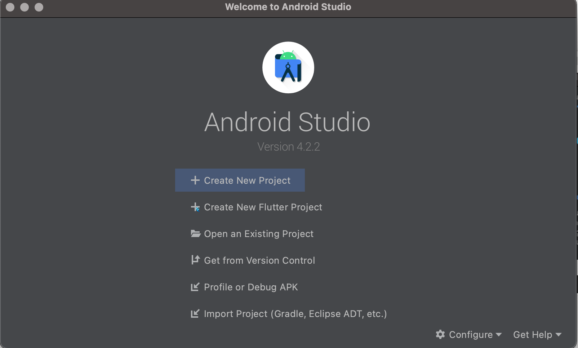578x348 pixels.
Task: Click the Configure gear icon
Action: [x=440, y=334]
